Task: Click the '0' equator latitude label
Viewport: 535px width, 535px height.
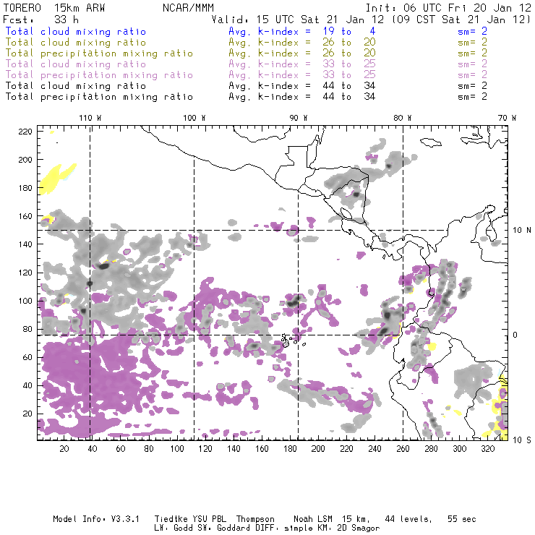Action: (515, 335)
